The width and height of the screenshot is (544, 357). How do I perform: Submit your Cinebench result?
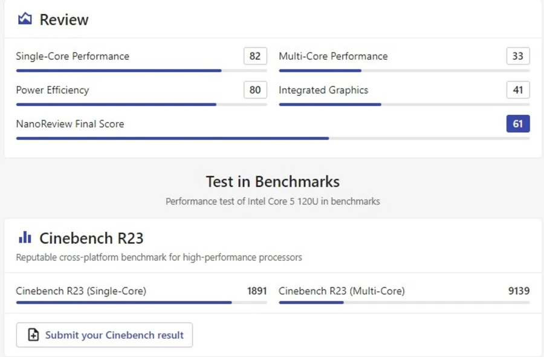tap(105, 335)
